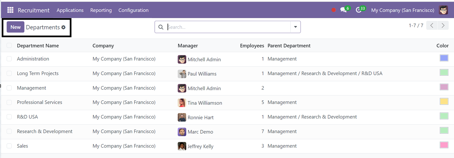Tick the Administration row checkbox

(x=9, y=59)
